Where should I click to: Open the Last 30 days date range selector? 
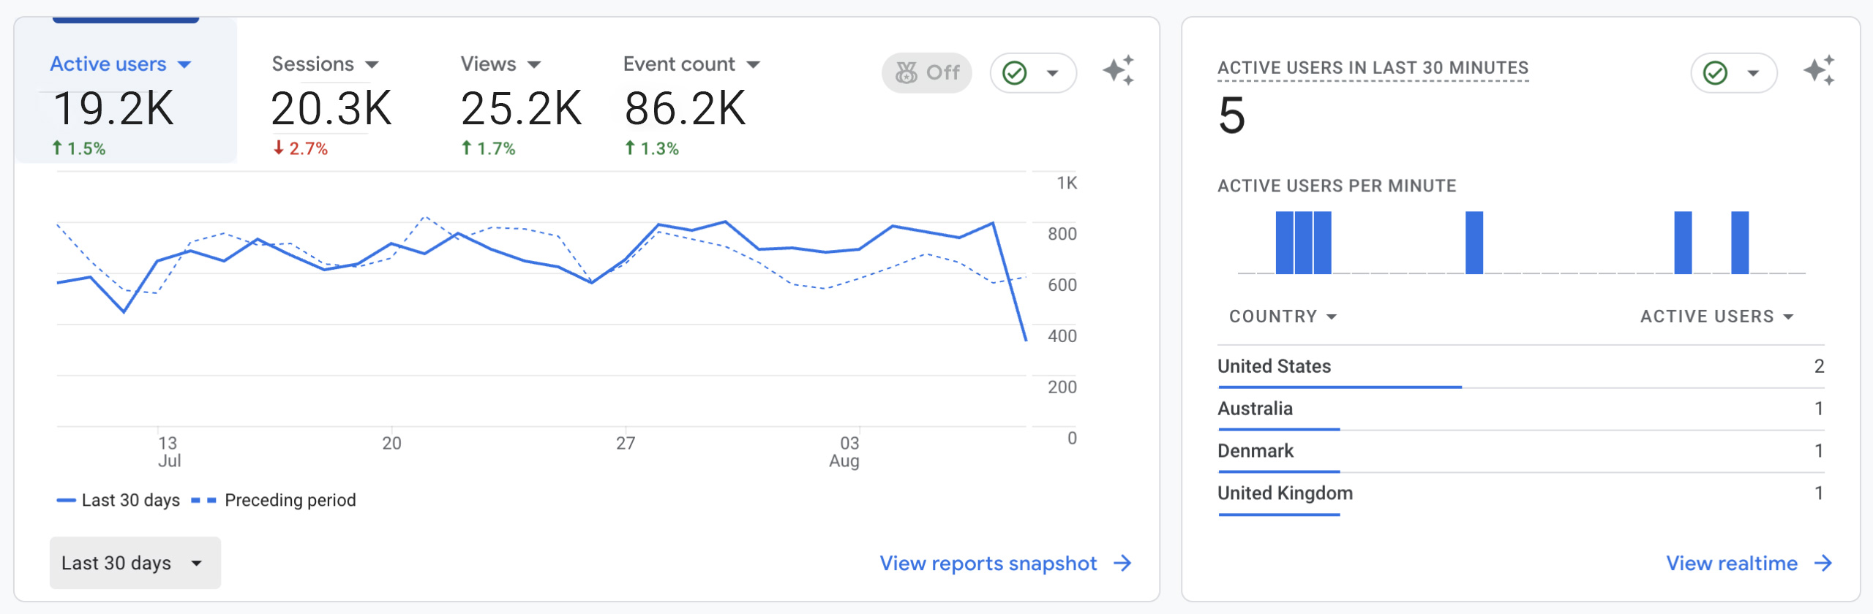click(135, 563)
